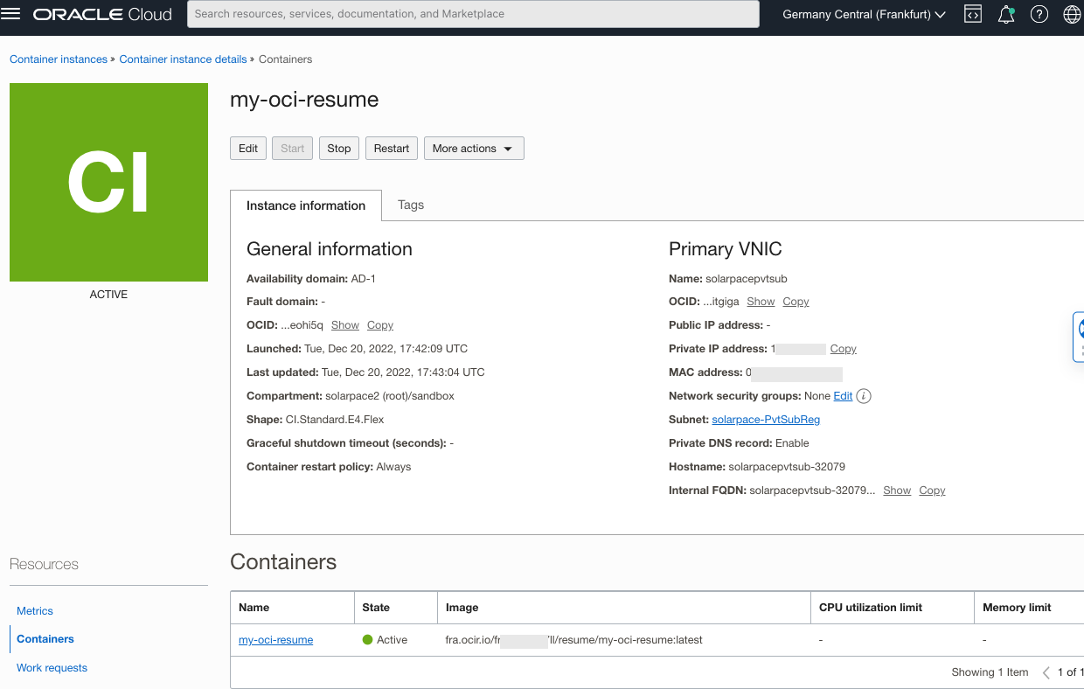Copy the Primary VNIC OCID
Screen dimensions: 1084x689
click(796, 302)
